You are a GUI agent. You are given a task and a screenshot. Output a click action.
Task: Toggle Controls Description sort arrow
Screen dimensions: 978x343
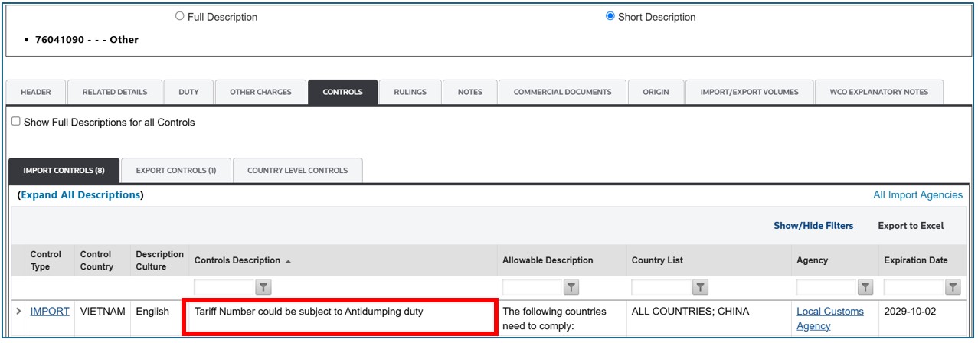[x=289, y=261]
